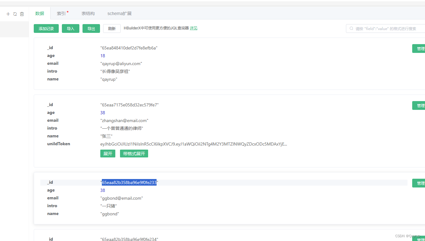The width and height of the screenshot is (425, 241).
Task: Click the 刷新 button to reload records
Action: click(x=112, y=28)
